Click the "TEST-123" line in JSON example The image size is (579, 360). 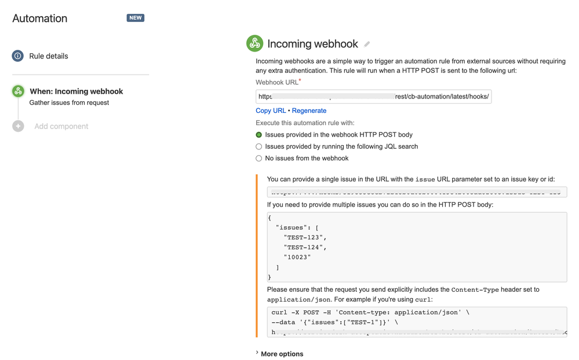(305, 237)
